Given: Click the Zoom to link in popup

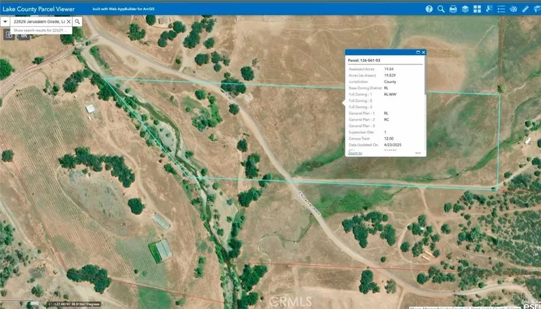Looking at the screenshot, I should (355, 152).
